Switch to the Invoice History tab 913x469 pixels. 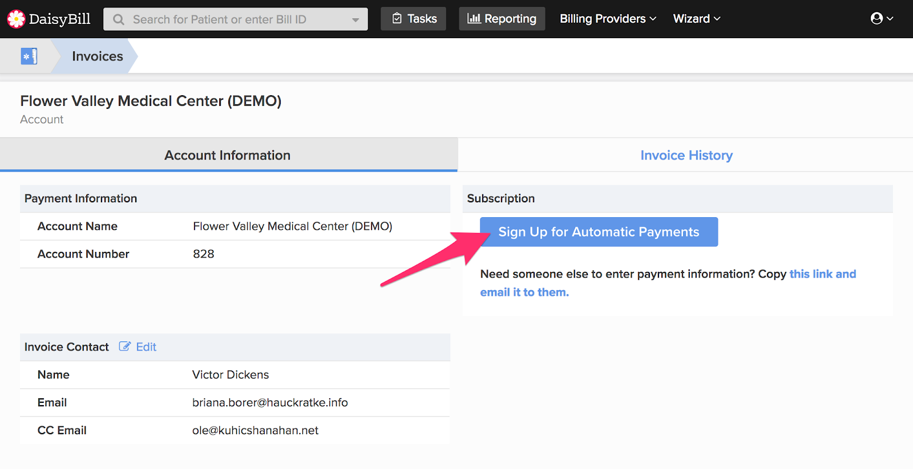coord(686,155)
